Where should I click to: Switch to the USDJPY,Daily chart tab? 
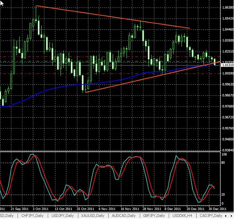click(63, 216)
